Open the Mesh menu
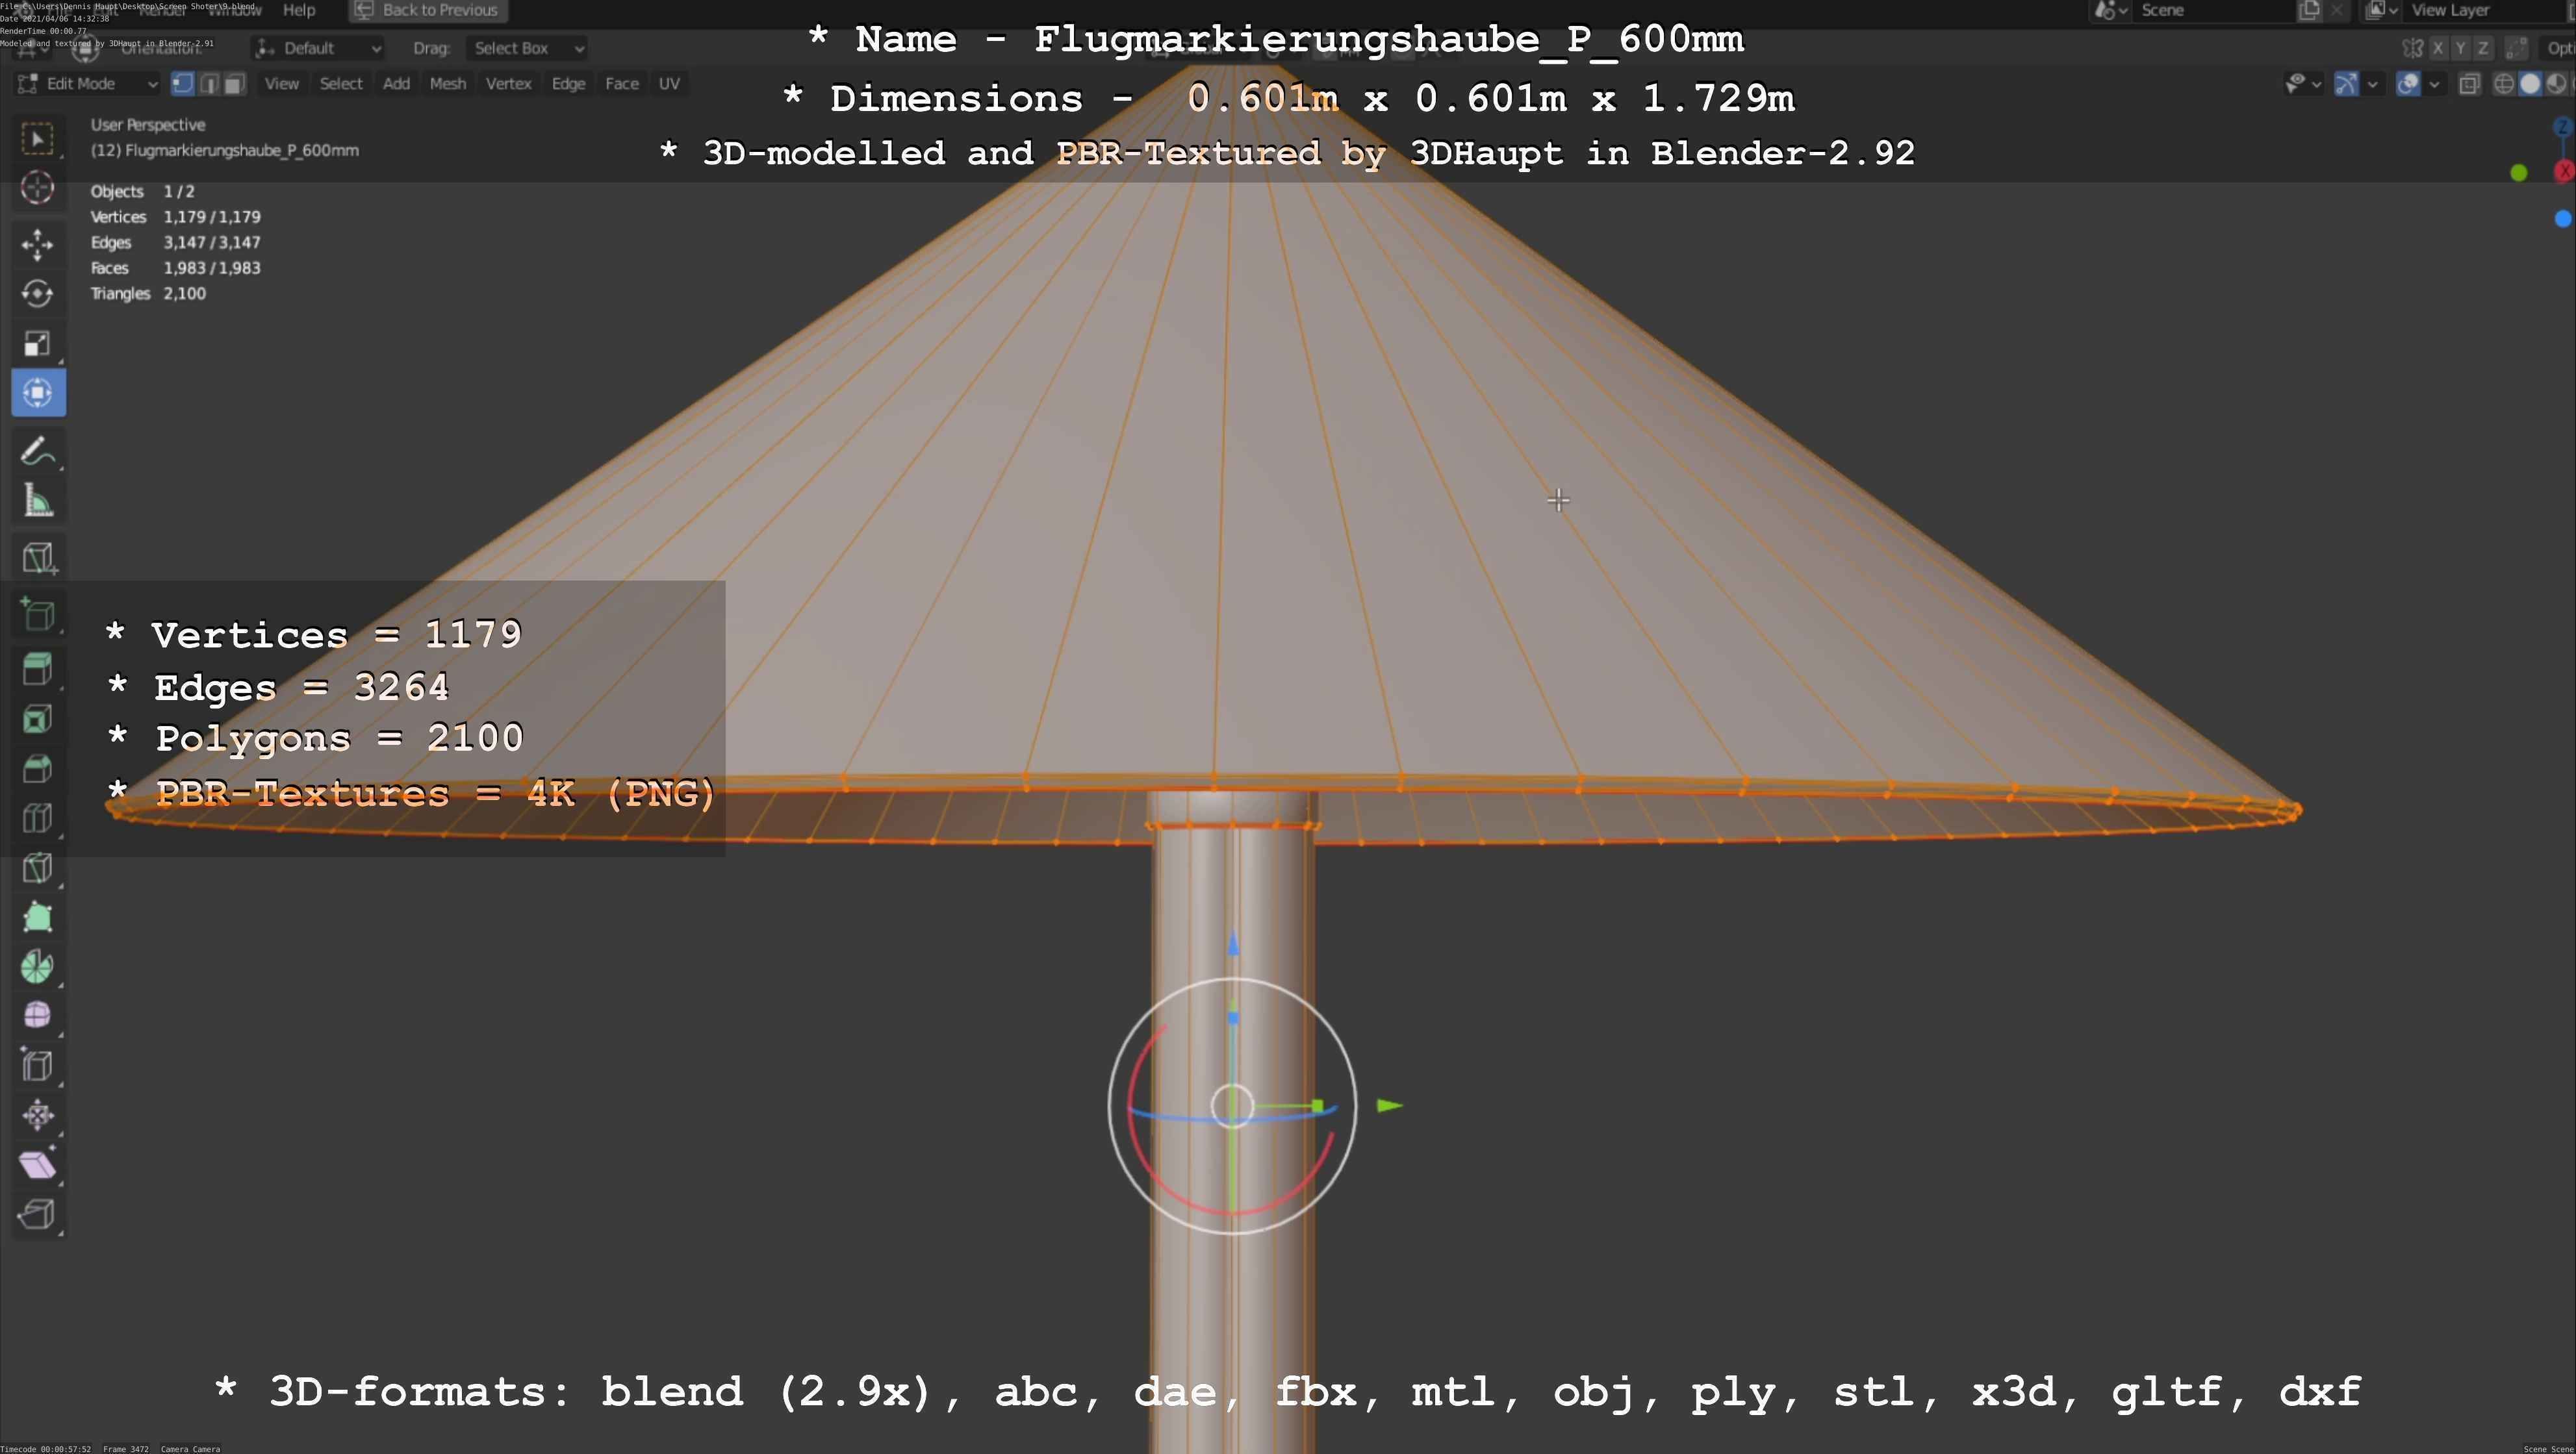Image resolution: width=2576 pixels, height=1454 pixels. [x=447, y=84]
